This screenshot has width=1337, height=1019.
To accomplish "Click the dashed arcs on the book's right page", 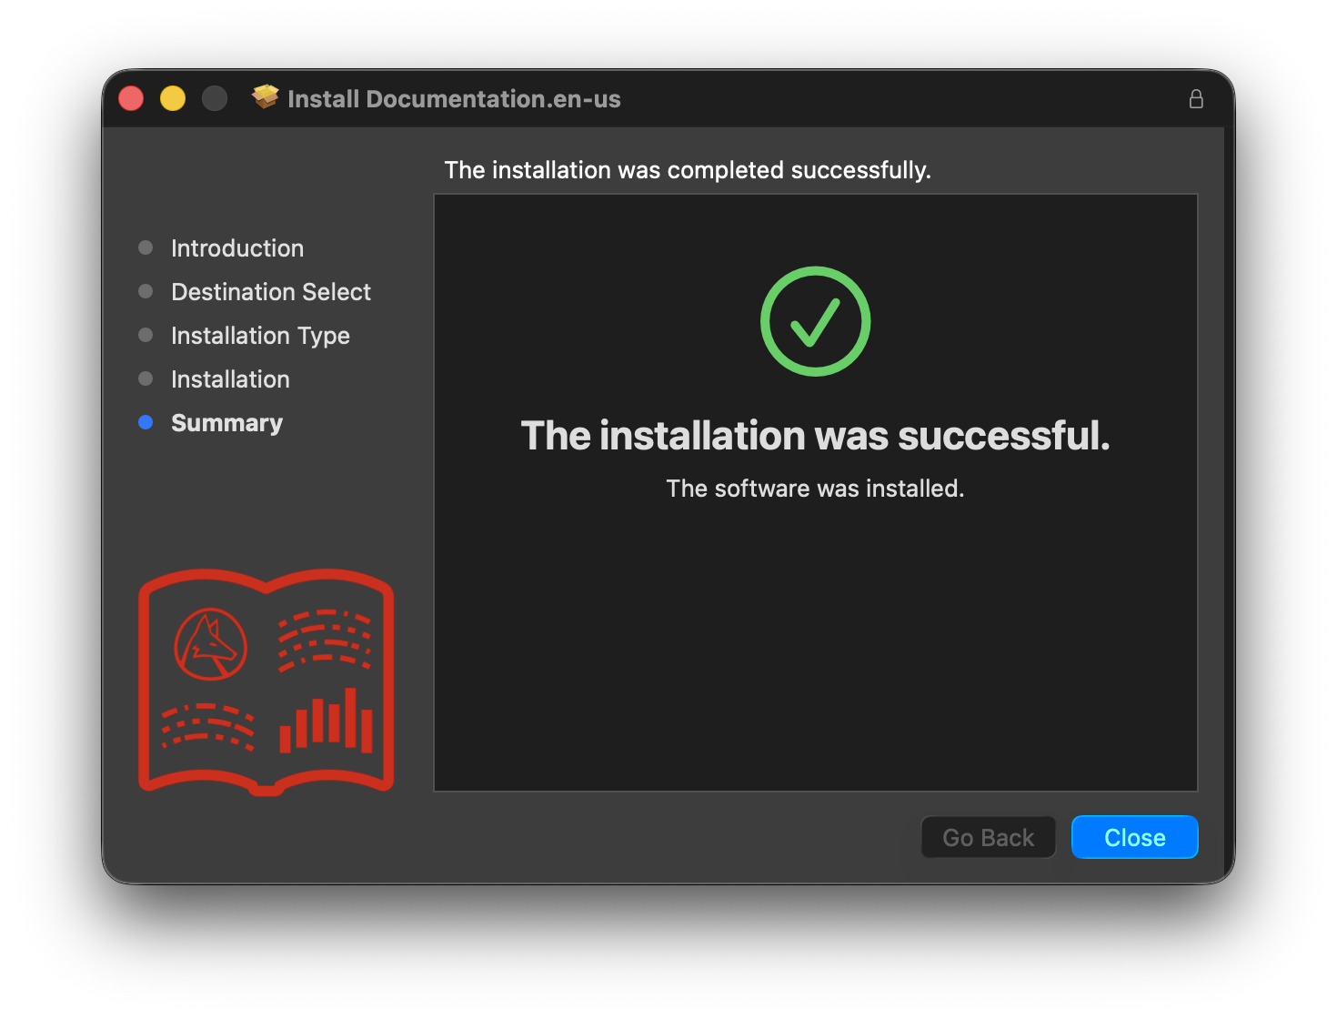I will pyautogui.click(x=324, y=640).
